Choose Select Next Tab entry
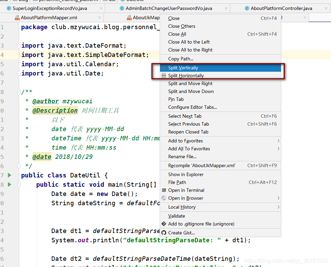This screenshot has height=267, width=331. pos(220,116)
